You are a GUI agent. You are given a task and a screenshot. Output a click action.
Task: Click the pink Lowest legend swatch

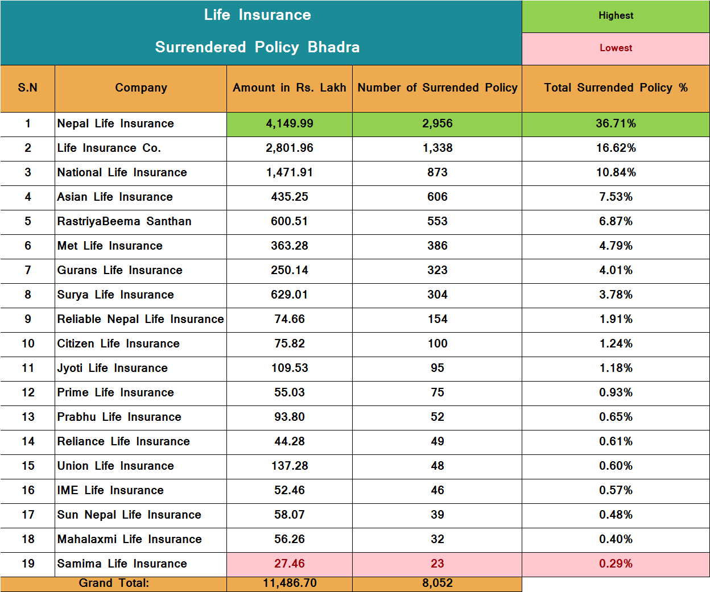[x=616, y=48]
